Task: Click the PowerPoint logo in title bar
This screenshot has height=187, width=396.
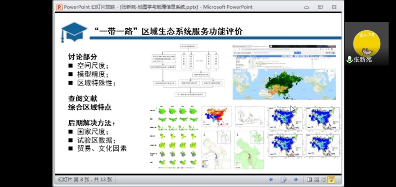Action: click(59, 7)
